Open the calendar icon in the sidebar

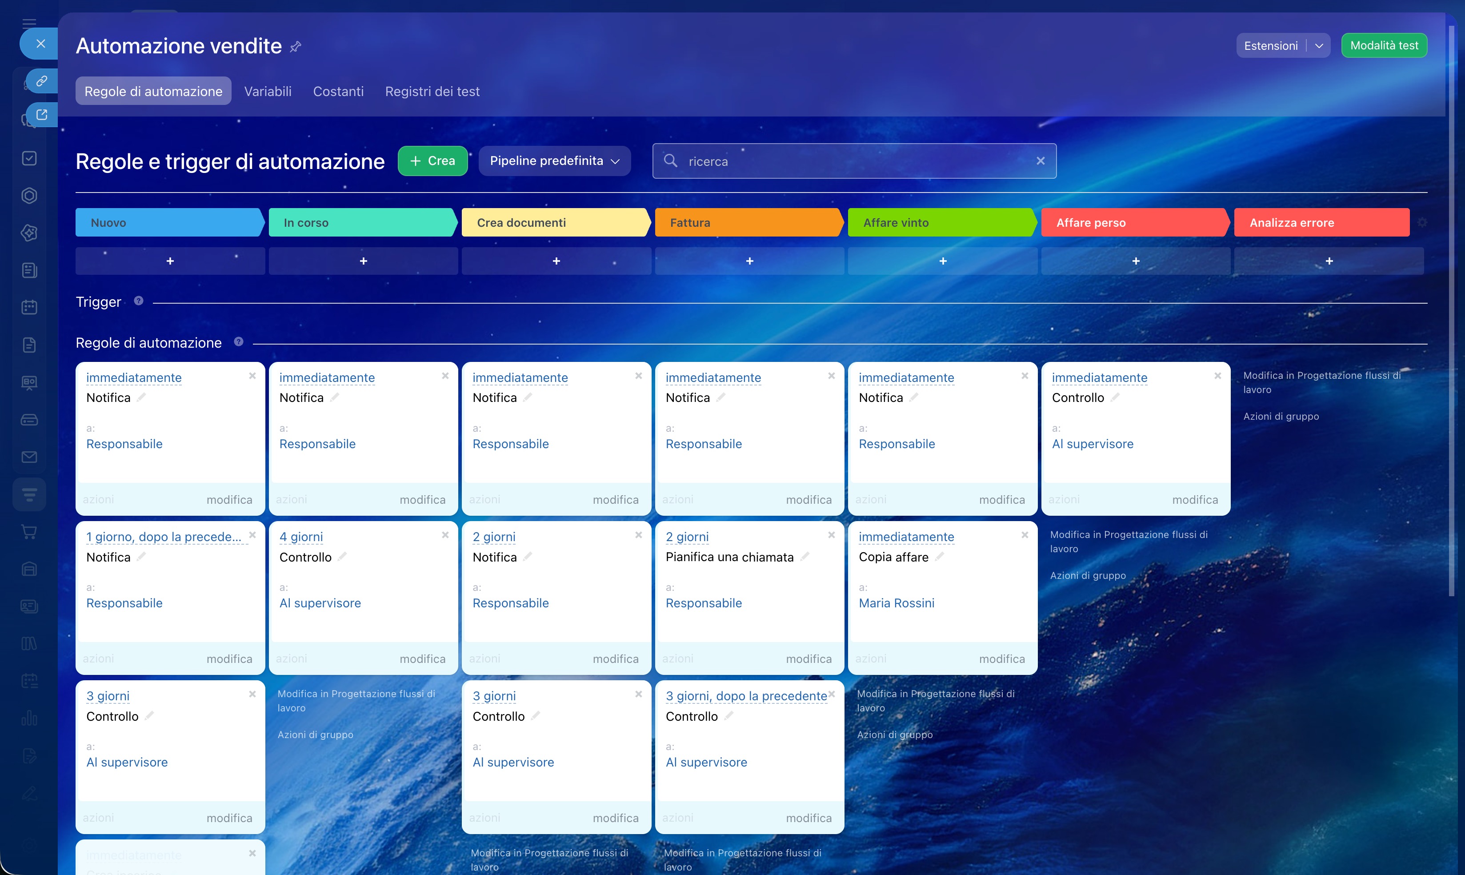point(29,307)
